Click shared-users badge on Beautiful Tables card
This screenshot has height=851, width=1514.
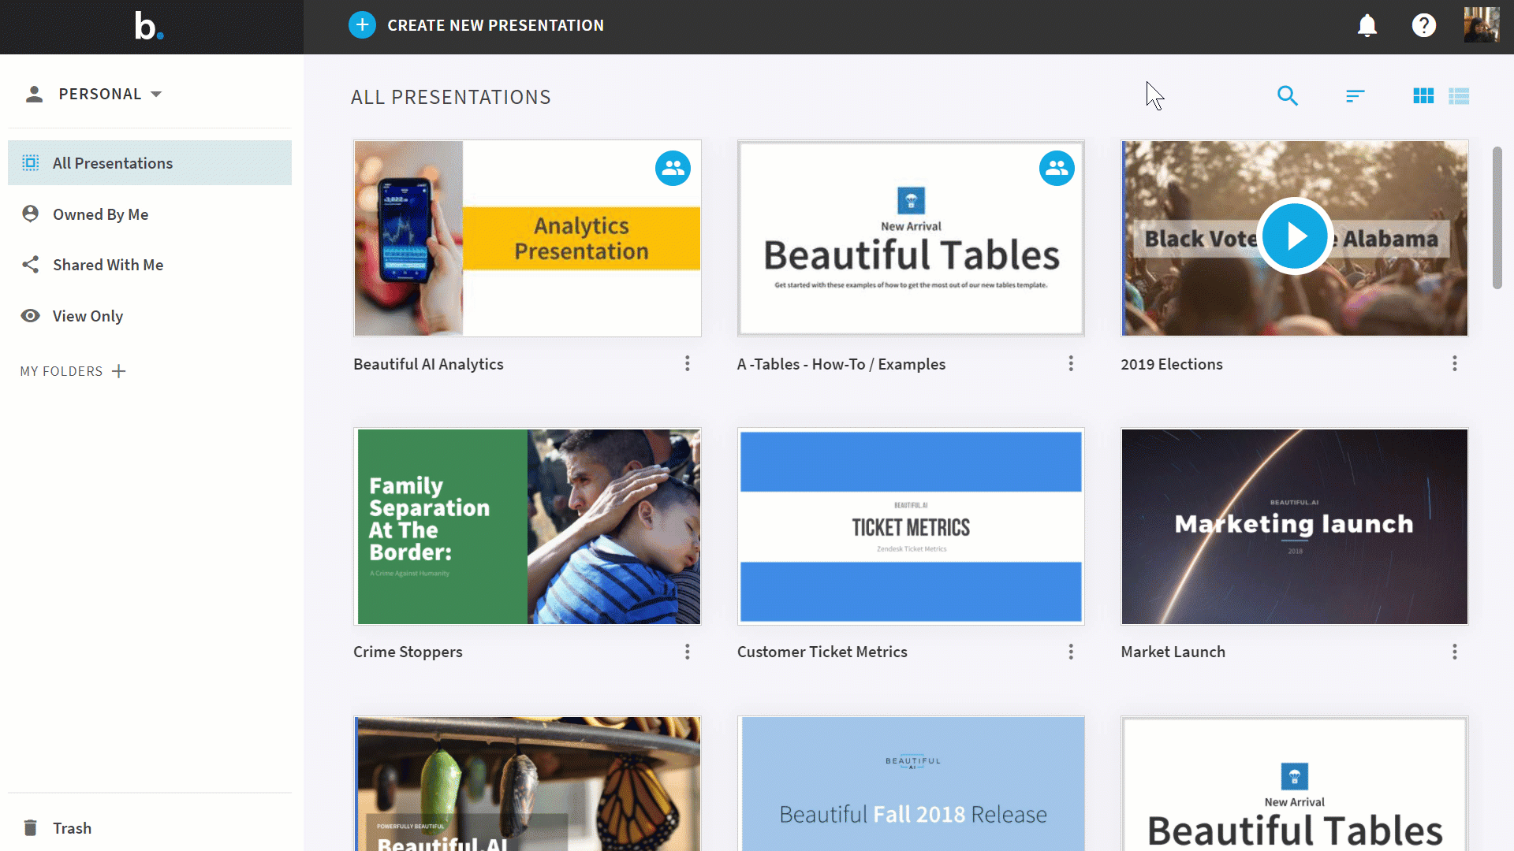point(1057,168)
